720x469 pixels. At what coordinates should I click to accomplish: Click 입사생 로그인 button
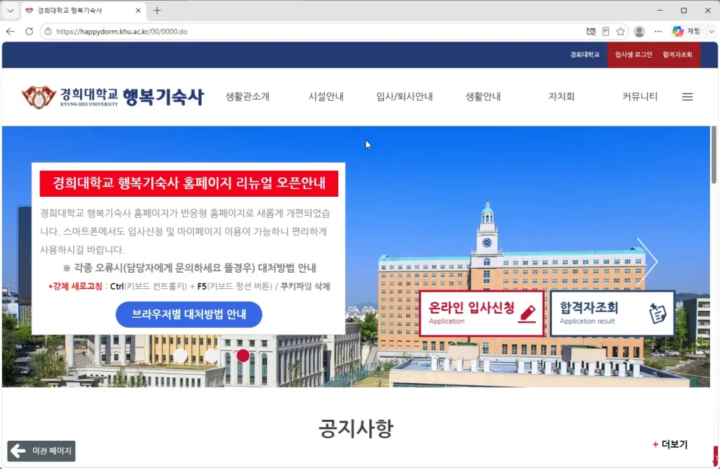point(634,54)
